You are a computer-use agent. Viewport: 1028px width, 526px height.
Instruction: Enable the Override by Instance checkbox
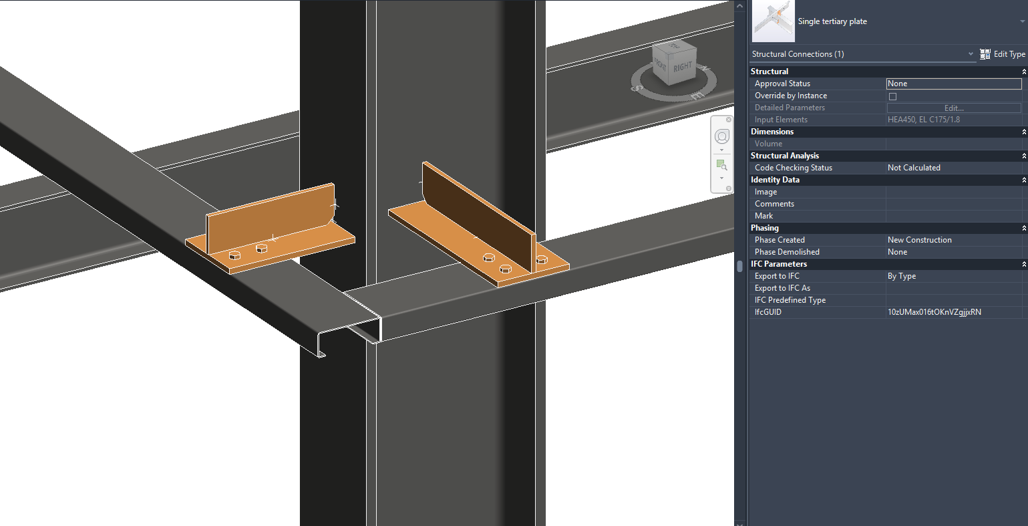(892, 96)
